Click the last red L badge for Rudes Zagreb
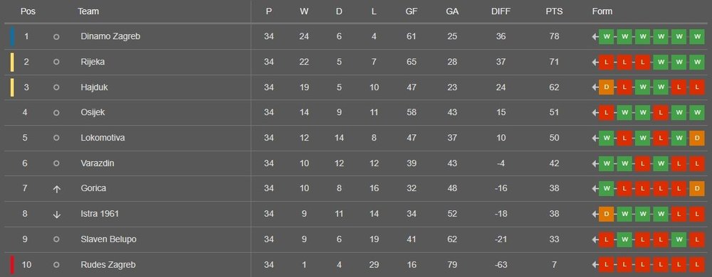 click(696, 265)
